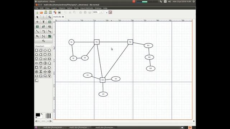
Task: Open the Help menu
Action: 105,8
